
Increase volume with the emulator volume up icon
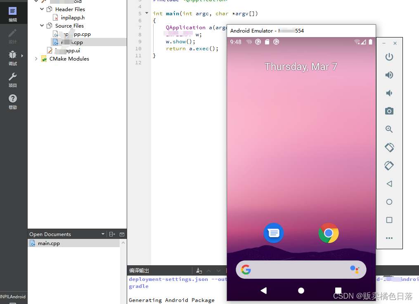(x=389, y=75)
